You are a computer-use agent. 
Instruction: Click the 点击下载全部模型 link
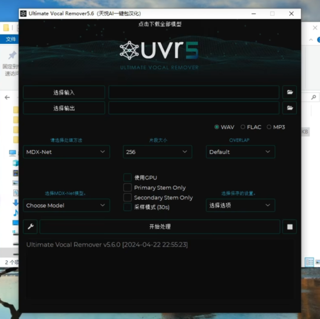coord(160,24)
